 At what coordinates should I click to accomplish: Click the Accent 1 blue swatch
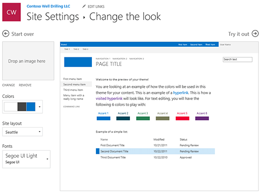[104, 118]
